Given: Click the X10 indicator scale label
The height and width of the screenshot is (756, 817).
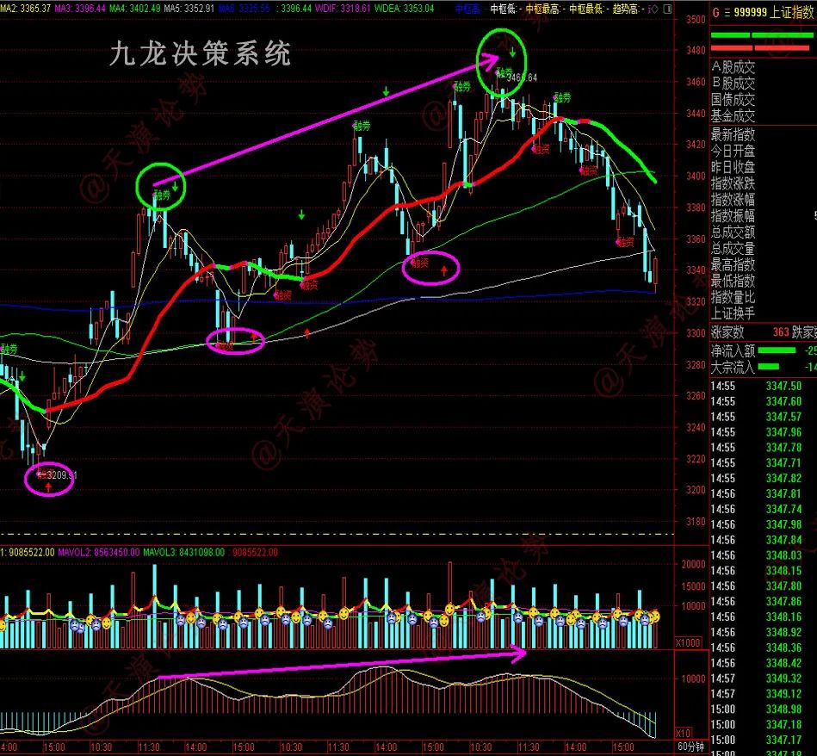Looking at the screenshot, I should (683, 733).
